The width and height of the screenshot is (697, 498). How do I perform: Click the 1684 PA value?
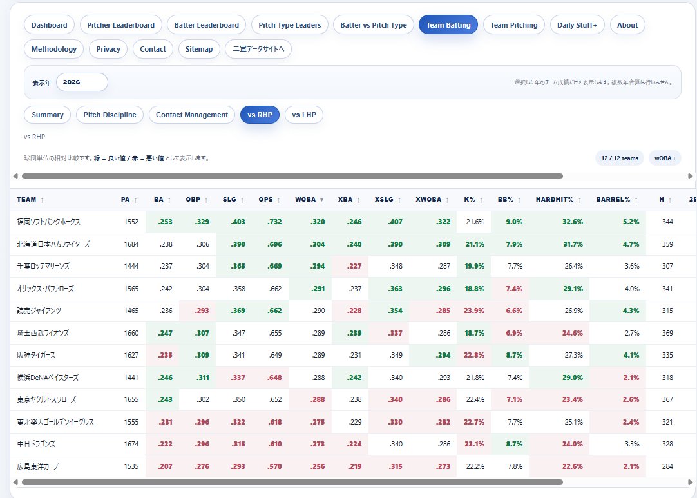point(131,244)
